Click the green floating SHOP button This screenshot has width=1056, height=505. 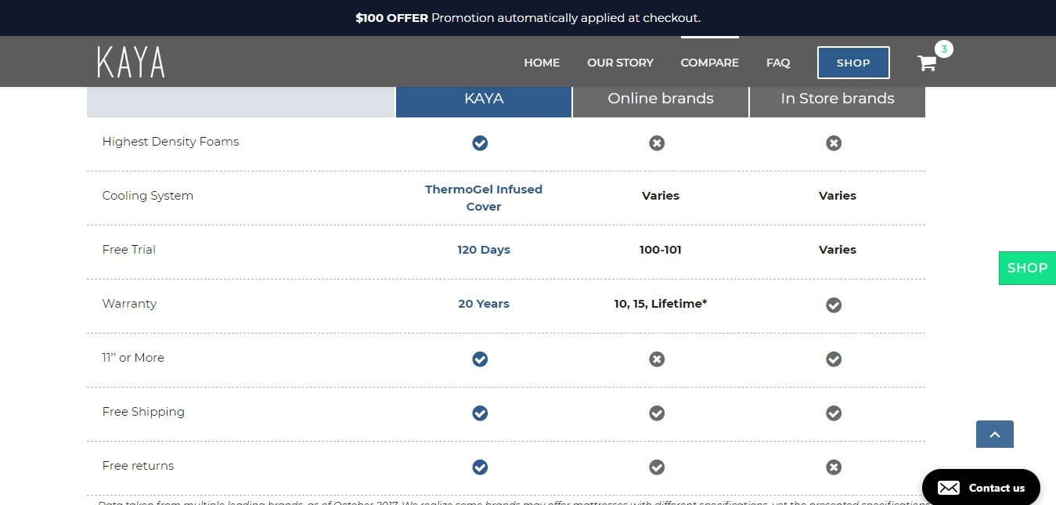(1027, 268)
